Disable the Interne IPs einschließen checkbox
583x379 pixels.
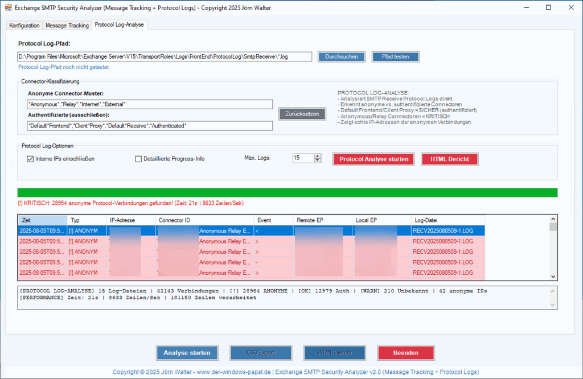pos(30,158)
